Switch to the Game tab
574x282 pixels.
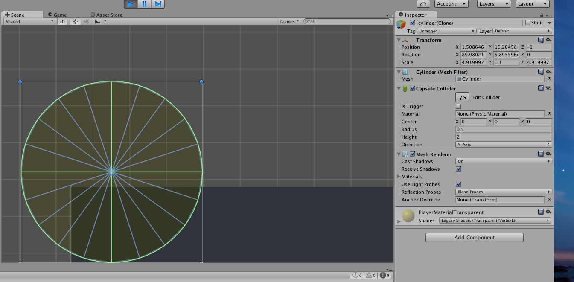tap(57, 15)
